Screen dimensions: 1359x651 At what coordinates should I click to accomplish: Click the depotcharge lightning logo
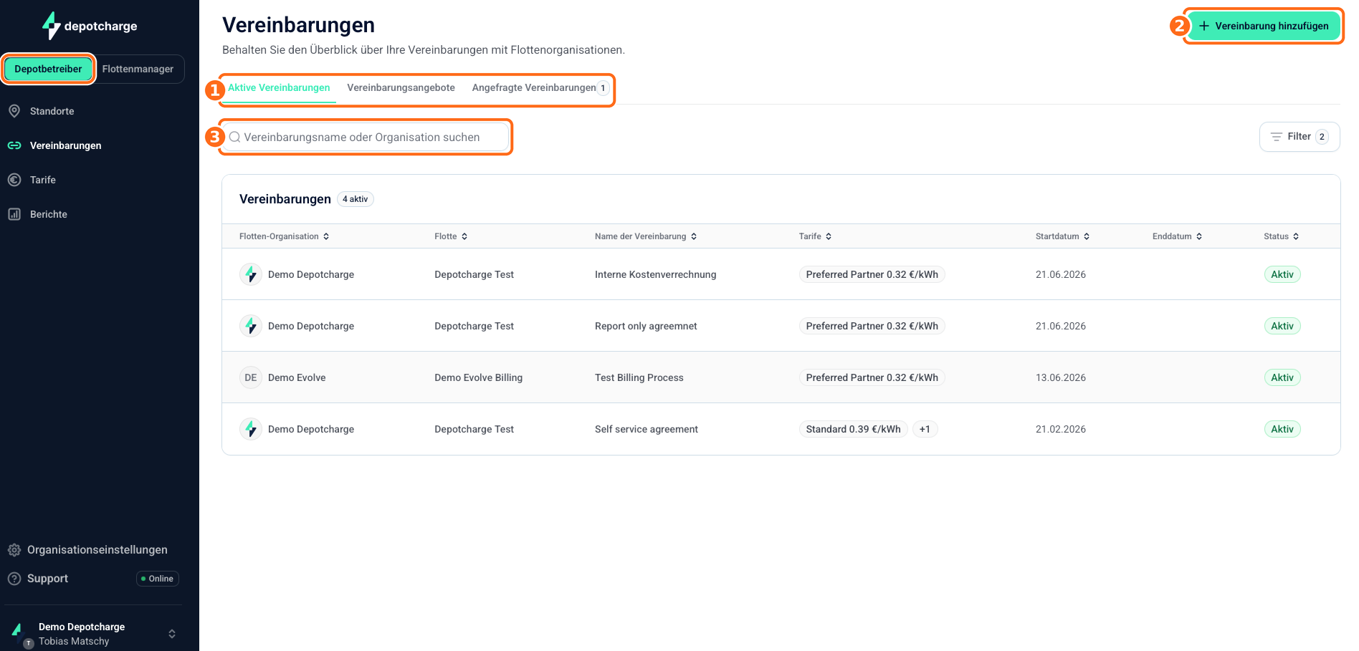[51, 26]
